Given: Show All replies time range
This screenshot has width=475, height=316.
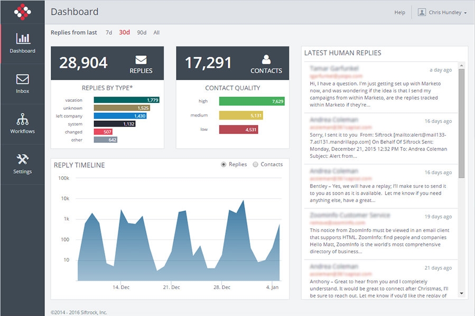Looking at the screenshot, I should tap(156, 33).
